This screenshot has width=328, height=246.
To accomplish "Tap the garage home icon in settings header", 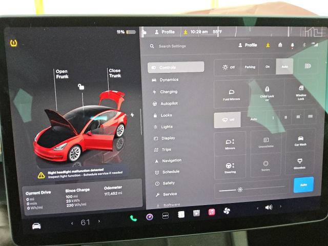I will pyautogui.click(x=280, y=45).
